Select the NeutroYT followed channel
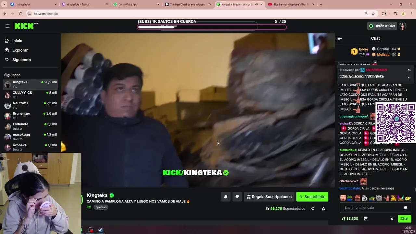This screenshot has height=234, width=416. click(x=31, y=105)
